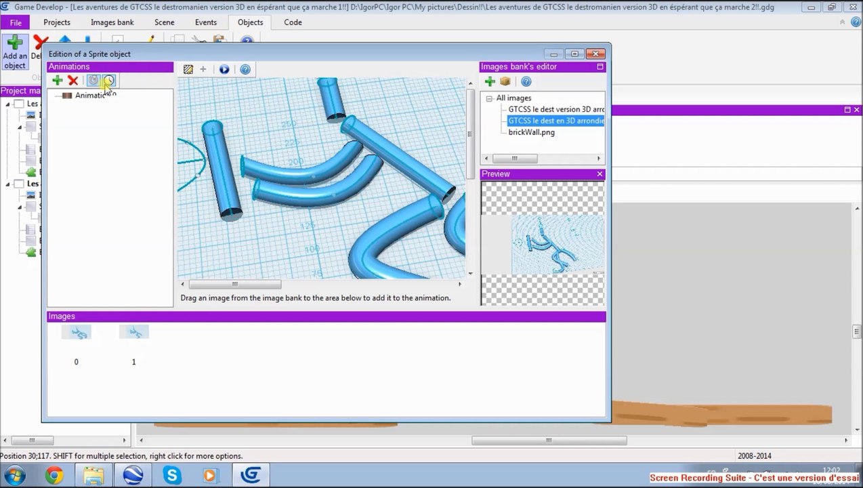Open Google Chrome from the taskbar
The width and height of the screenshot is (863, 488).
pos(54,475)
